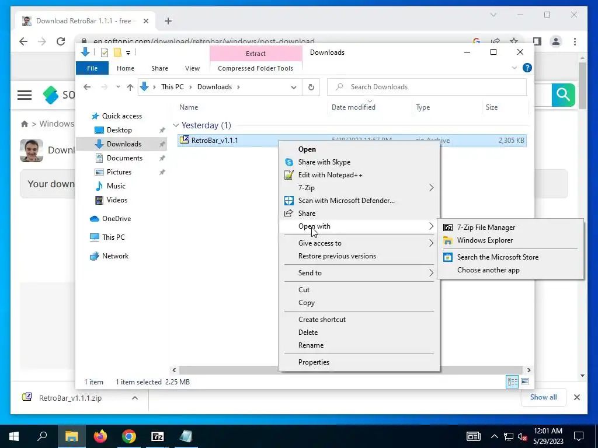Open Firefox from the taskbar
The width and height of the screenshot is (598, 448).
100,436
